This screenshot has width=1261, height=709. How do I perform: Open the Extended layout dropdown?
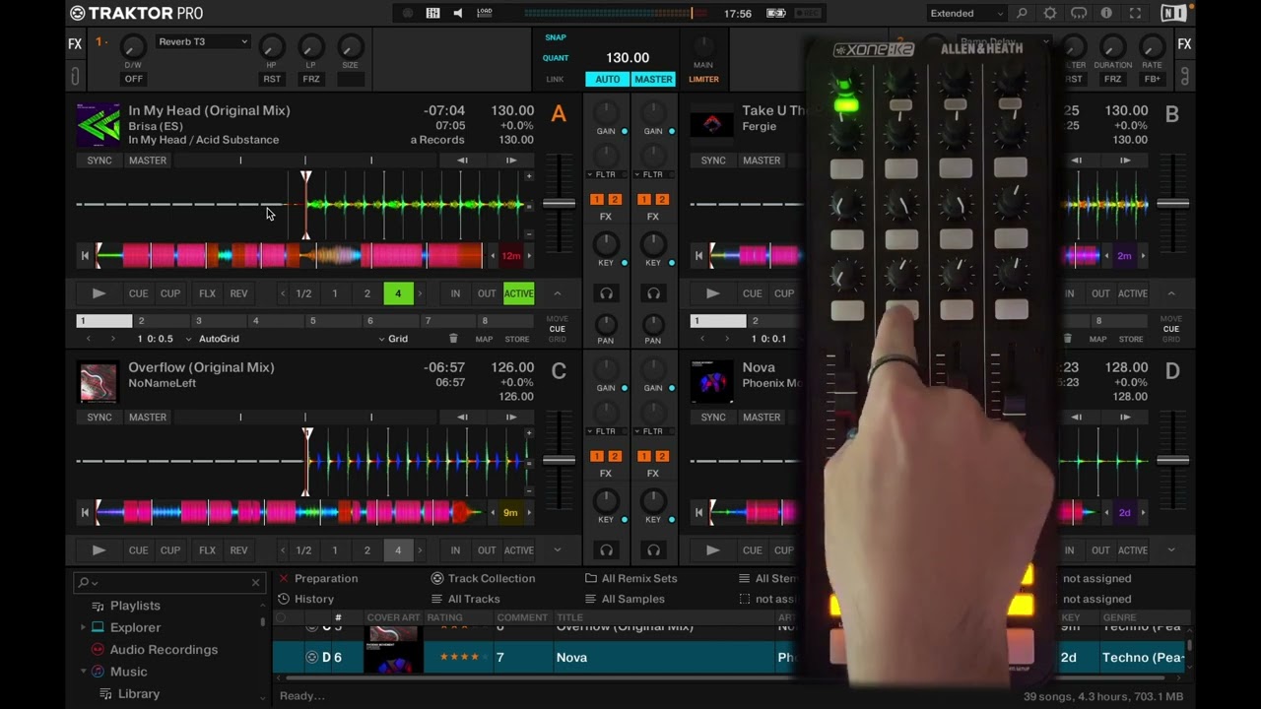pyautogui.click(x=966, y=13)
